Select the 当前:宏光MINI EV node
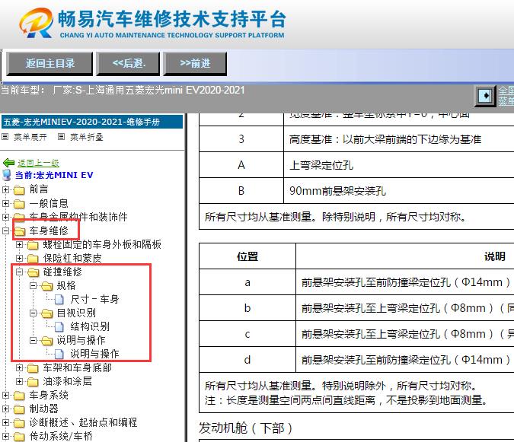514x442 pixels. click(54, 175)
